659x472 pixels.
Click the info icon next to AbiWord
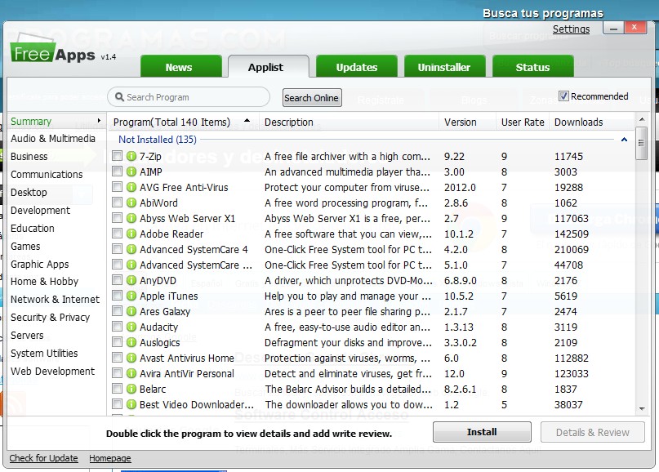pyautogui.click(x=131, y=203)
